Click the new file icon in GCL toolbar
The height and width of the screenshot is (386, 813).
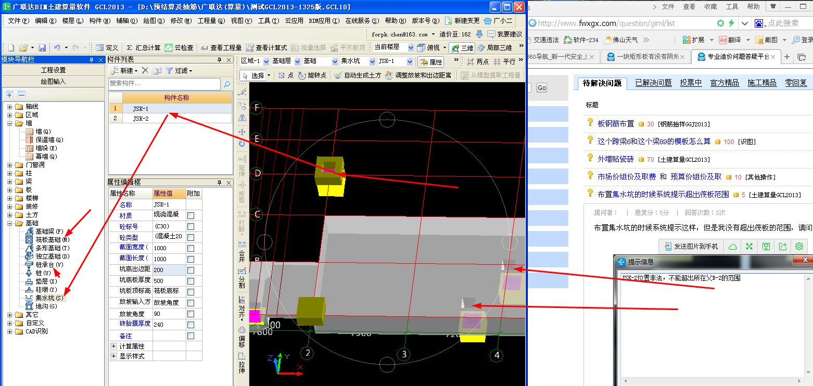click(x=10, y=47)
